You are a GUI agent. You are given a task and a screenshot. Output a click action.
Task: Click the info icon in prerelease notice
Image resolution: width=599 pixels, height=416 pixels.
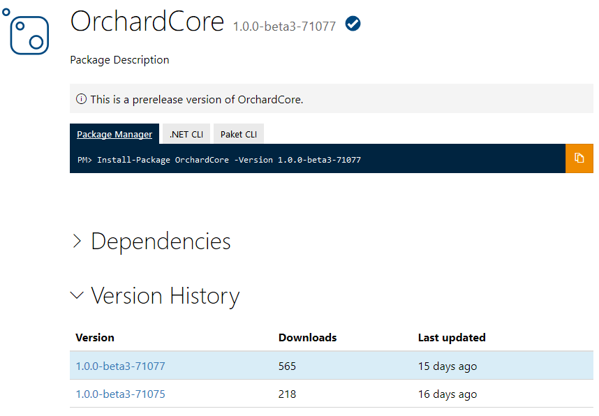81,99
